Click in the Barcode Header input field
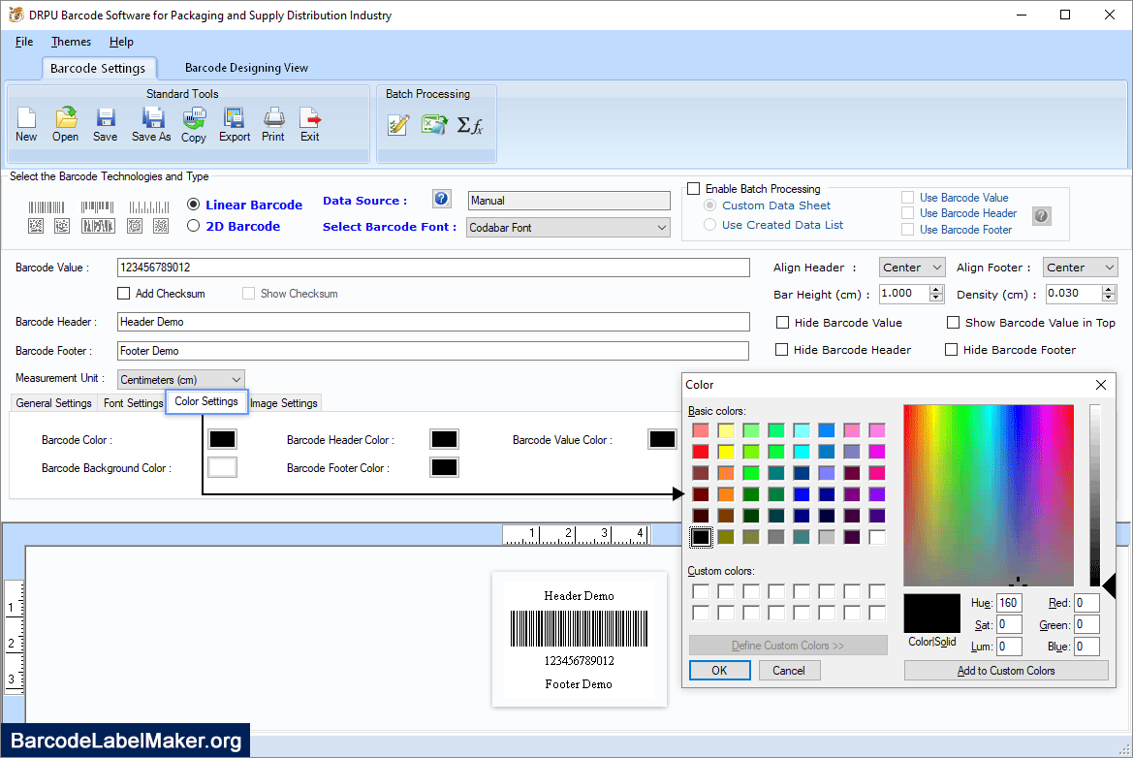 pyautogui.click(x=433, y=322)
